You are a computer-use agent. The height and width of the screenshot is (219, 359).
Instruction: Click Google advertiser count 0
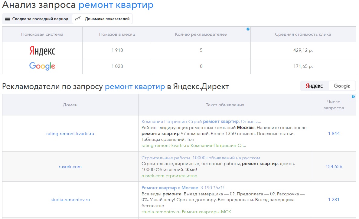click(x=201, y=66)
